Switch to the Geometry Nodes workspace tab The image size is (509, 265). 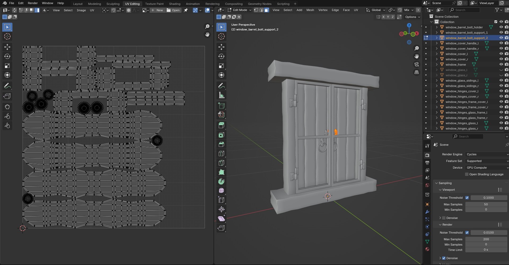point(260,4)
